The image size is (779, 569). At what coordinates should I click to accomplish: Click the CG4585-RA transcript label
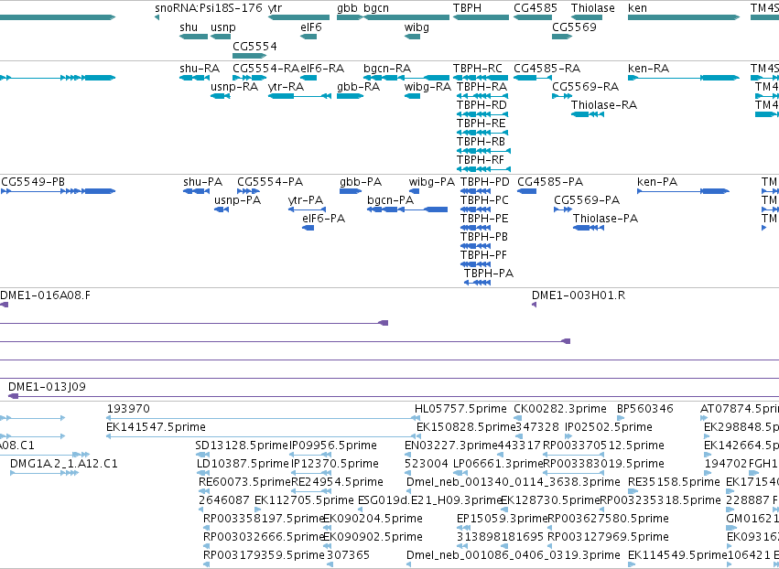coord(546,68)
